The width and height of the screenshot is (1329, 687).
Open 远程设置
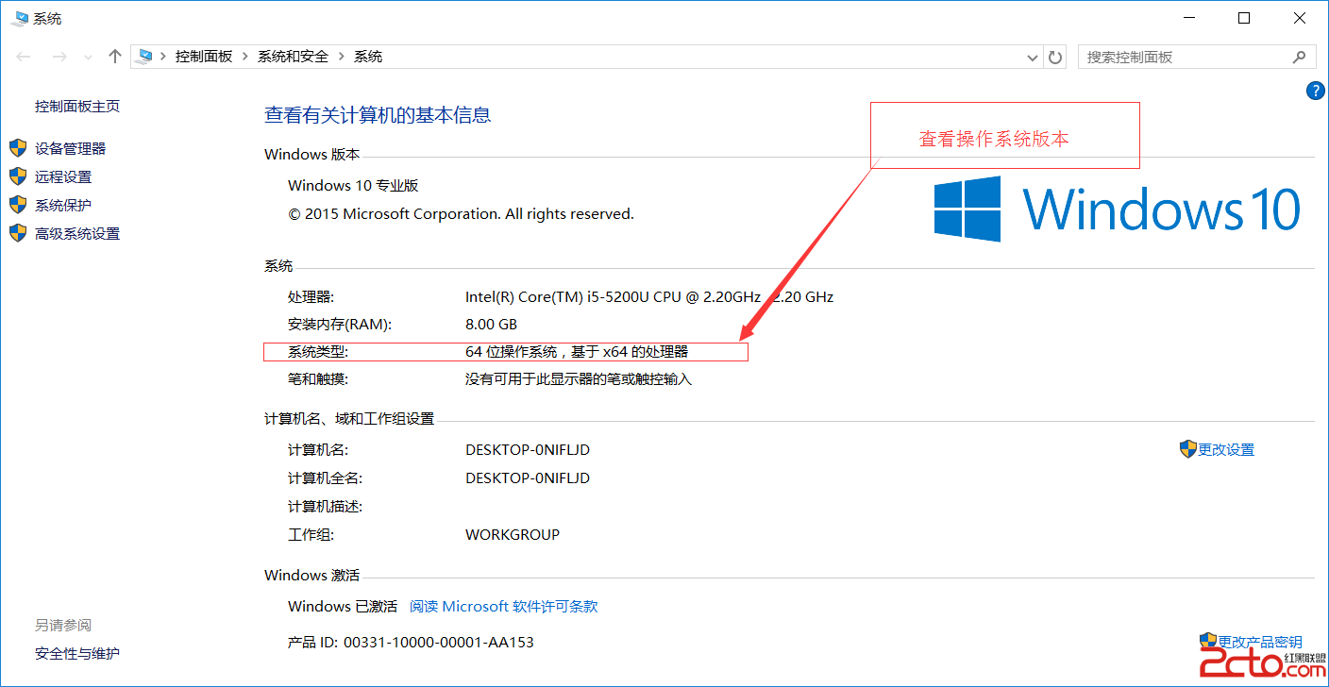click(x=63, y=176)
